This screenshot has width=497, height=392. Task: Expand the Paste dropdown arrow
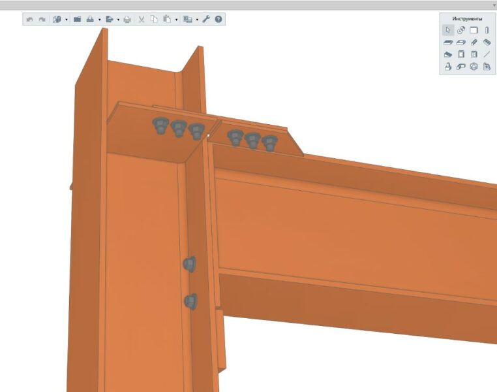pyautogui.click(x=176, y=20)
